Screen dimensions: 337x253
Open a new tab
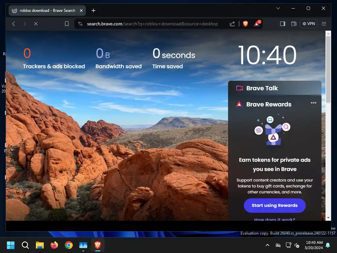point(93,11)
